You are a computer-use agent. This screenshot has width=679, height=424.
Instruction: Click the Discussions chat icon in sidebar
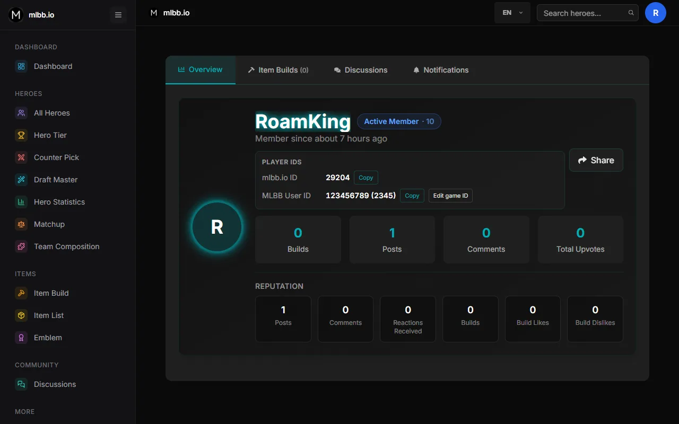[21, 384]
